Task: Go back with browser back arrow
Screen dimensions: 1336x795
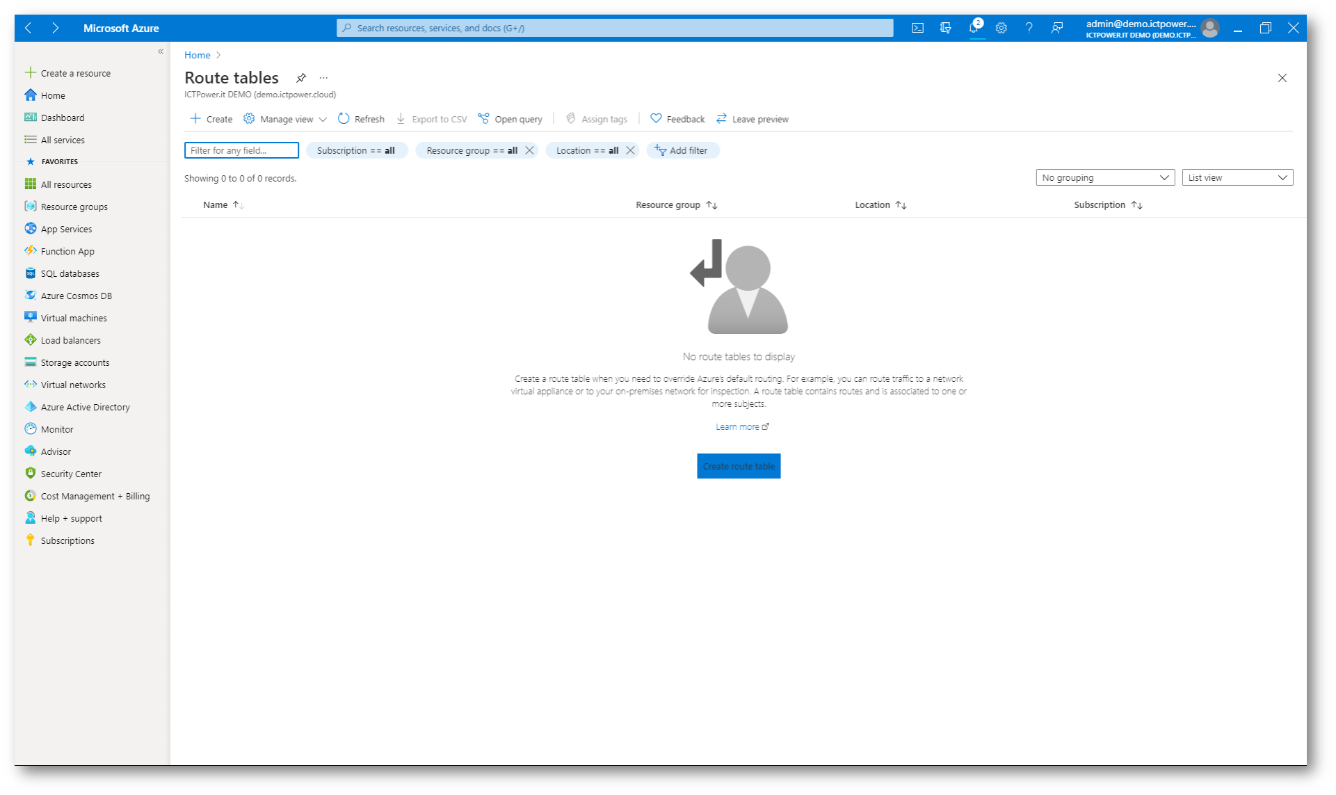Action: coord(29,28)
